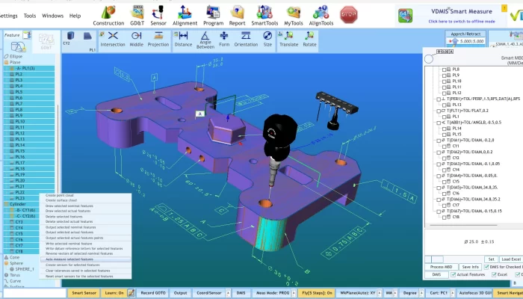The width and height of the screenshot is (523, 299).
Task: Expand the Ellipse group in feature tree
Action: (6, 56)
